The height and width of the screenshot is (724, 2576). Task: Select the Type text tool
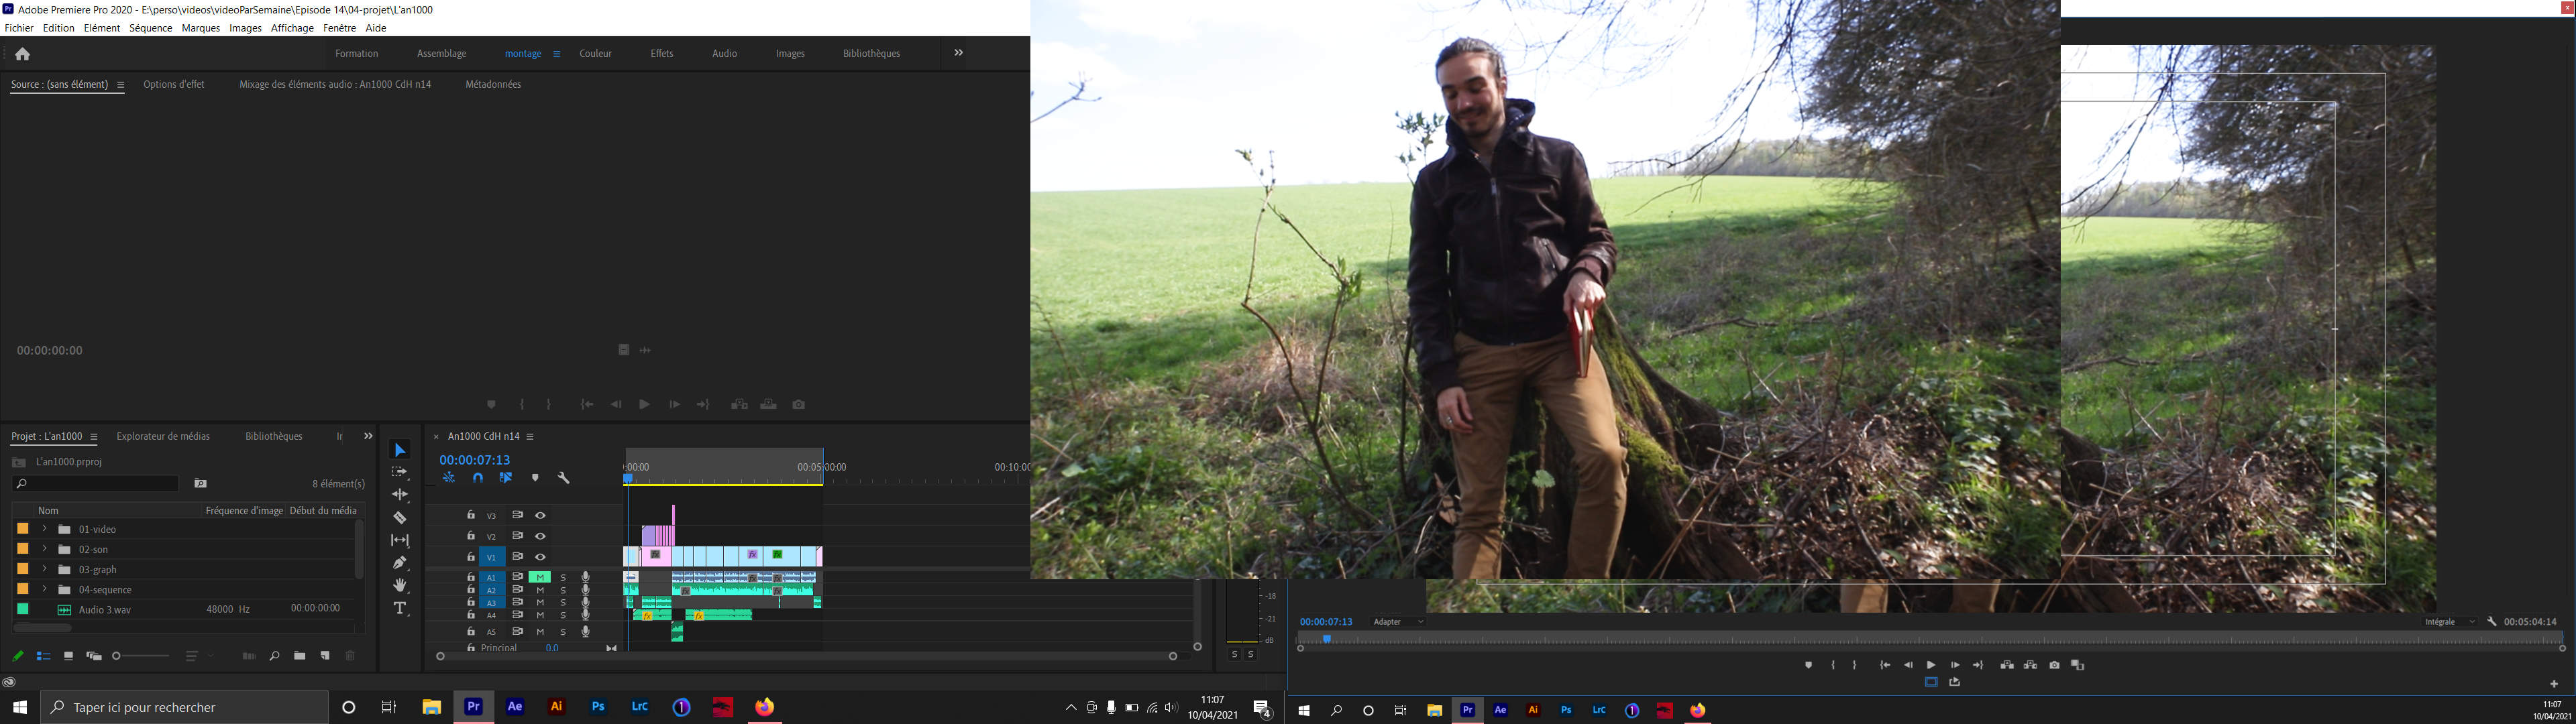click(x=400, y=608)
